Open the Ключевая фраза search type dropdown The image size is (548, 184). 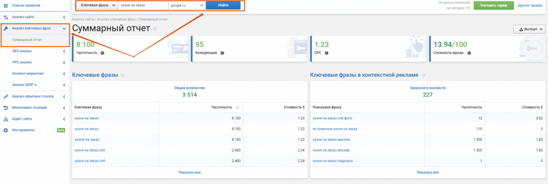click(97, 5)
